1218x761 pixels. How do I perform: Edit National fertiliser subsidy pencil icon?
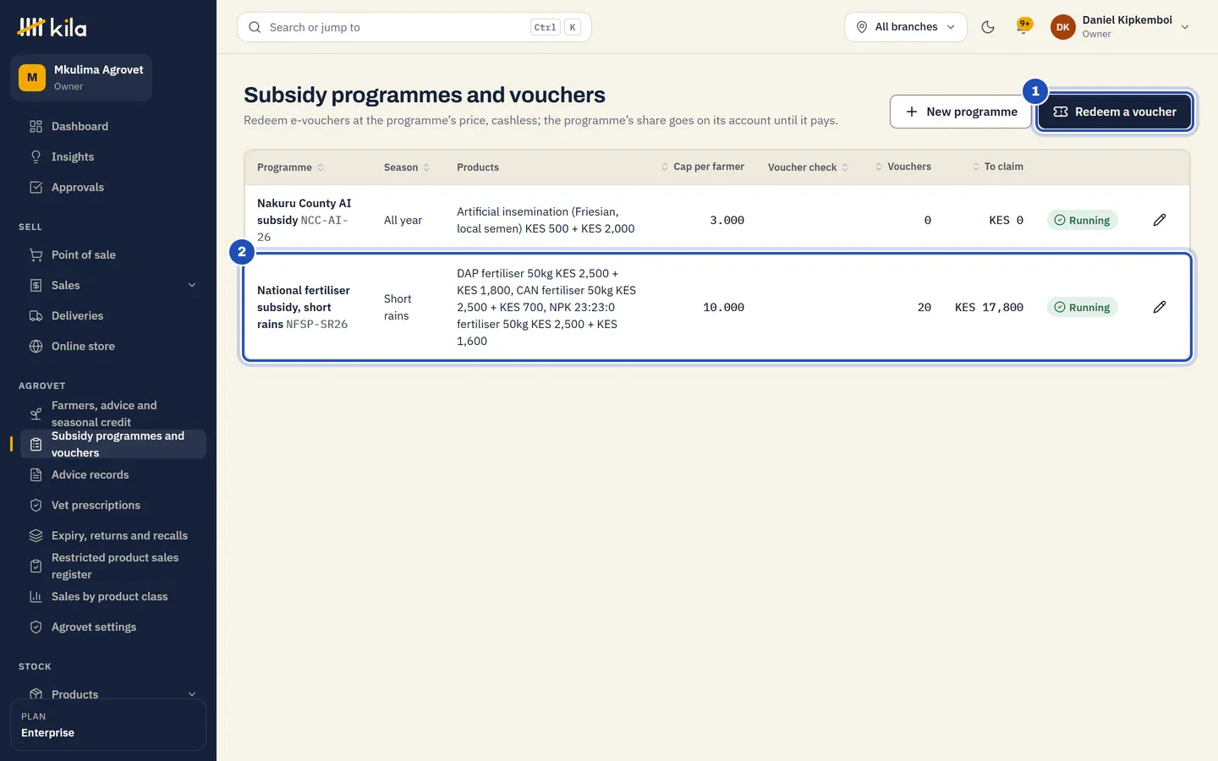pos(1160,307)
